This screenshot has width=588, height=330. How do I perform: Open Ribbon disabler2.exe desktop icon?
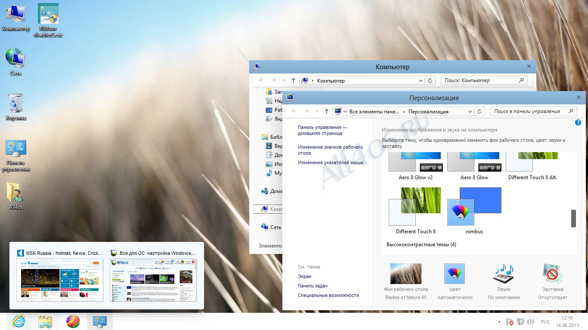click(x=48, y=21)
